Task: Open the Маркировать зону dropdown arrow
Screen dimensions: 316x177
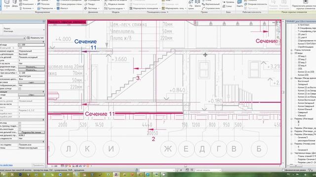Action: tap(186, 8)
